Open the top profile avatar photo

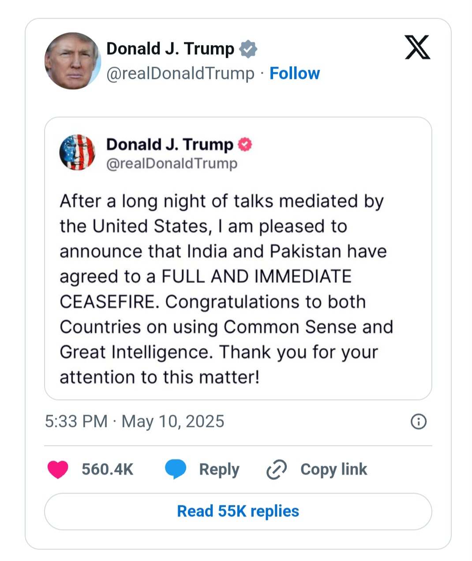coord(72,61)
